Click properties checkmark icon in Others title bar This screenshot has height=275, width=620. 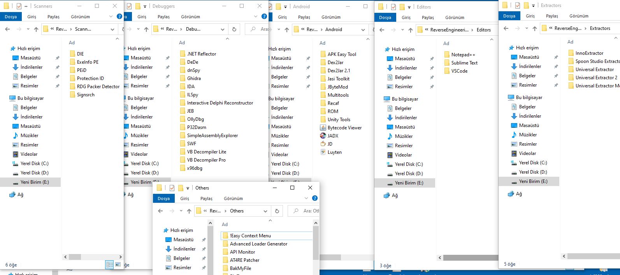pyautogui.click(x=172, y=188)
